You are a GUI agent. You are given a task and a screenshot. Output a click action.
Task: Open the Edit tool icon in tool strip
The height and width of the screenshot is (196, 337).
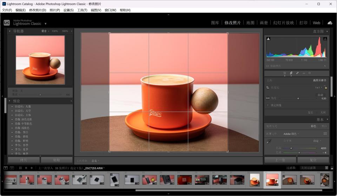(x=285, y=73)
